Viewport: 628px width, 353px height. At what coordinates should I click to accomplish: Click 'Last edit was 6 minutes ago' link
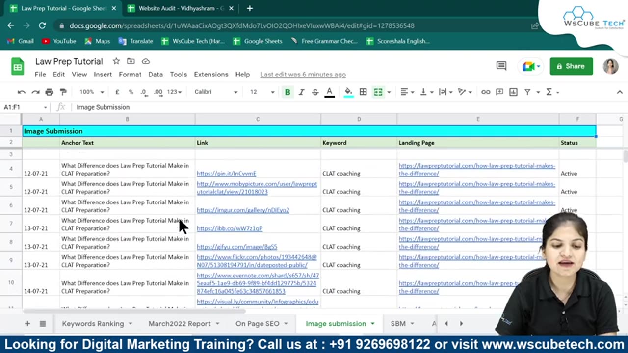tap(303, 75)
